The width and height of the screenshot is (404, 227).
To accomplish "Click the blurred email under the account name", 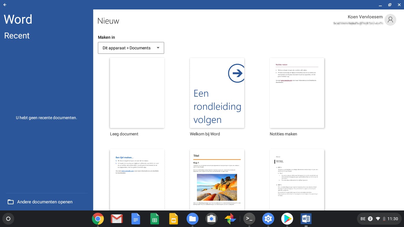I will [x=358, y=23].
